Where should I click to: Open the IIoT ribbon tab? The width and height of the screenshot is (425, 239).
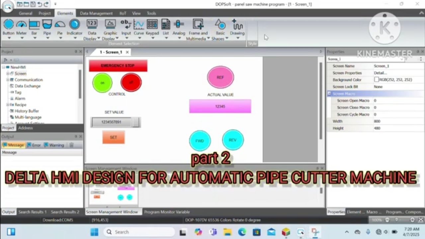(x=123, y=13)
